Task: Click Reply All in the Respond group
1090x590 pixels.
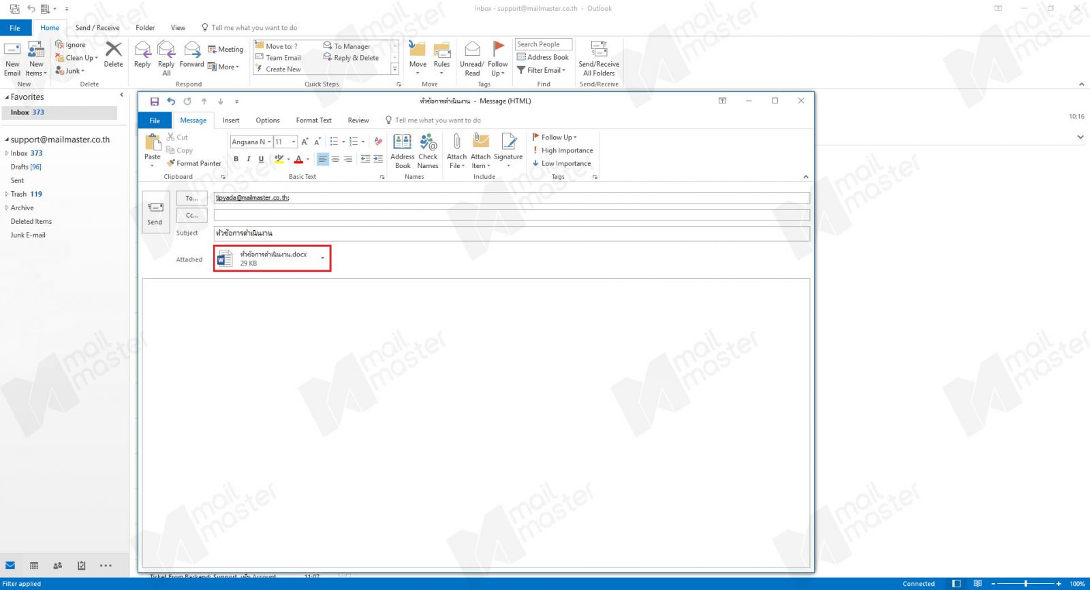Action: [166, 59]
